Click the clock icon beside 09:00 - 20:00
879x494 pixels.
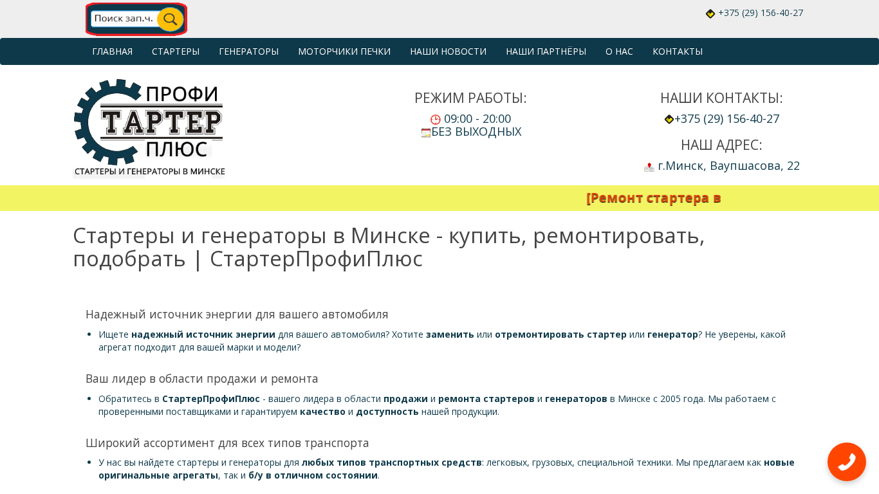(436, 120)
